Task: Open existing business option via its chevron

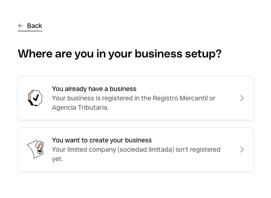Action: (242, 98)
